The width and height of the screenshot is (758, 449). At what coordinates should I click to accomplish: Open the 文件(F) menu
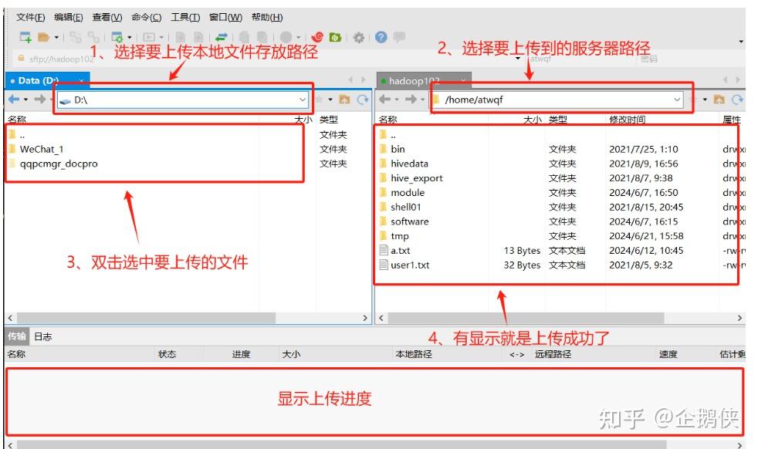[30, 18]
